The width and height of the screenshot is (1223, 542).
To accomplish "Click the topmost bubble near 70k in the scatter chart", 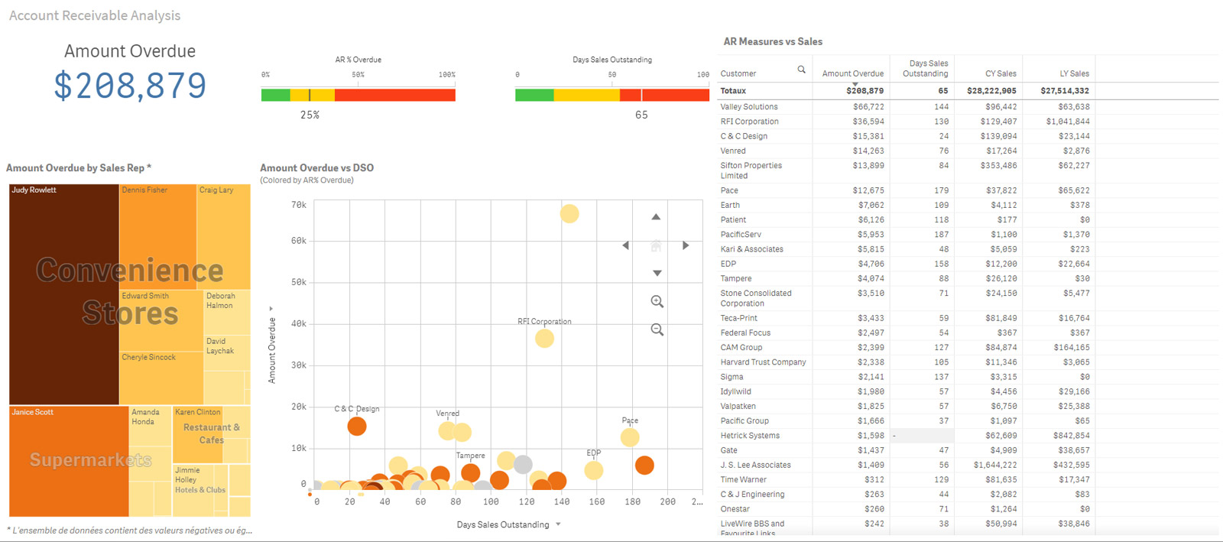I will click(x=569, y=214).
